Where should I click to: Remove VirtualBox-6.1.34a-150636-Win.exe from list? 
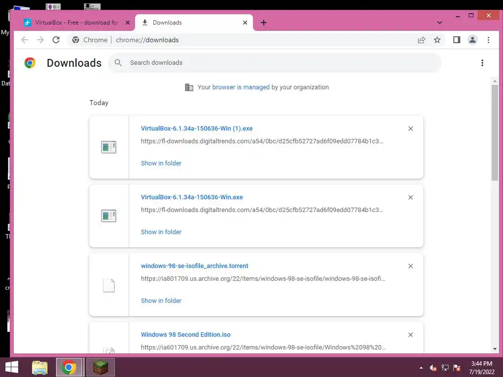411,197
